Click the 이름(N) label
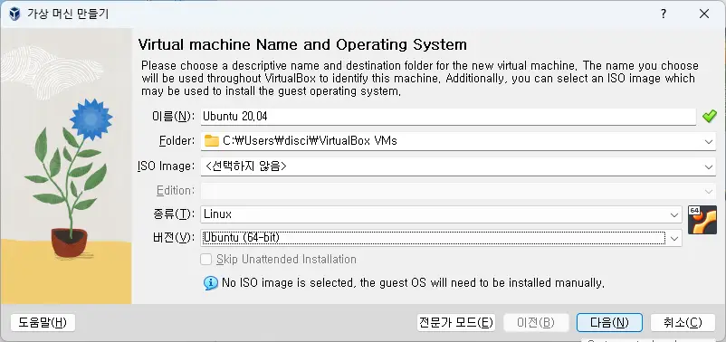Viewport: 726px width, 342px height. (x=174, y=117)
